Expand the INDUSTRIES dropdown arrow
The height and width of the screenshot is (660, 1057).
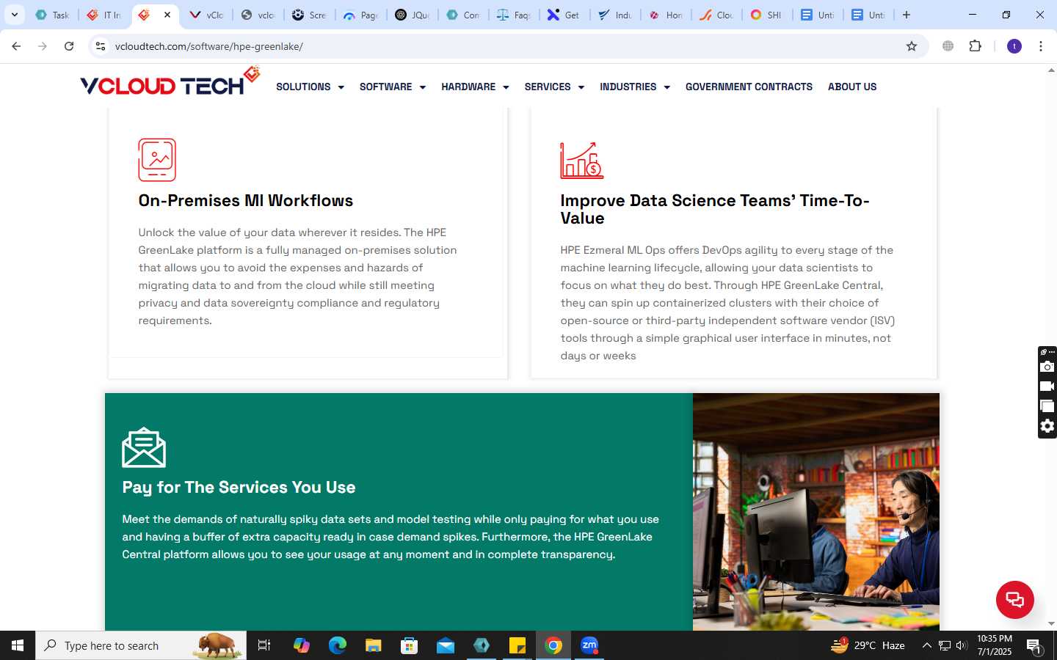(x=666, y=87)
